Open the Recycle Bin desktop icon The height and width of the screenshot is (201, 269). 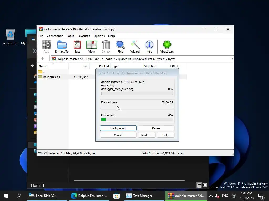point(10,37)
